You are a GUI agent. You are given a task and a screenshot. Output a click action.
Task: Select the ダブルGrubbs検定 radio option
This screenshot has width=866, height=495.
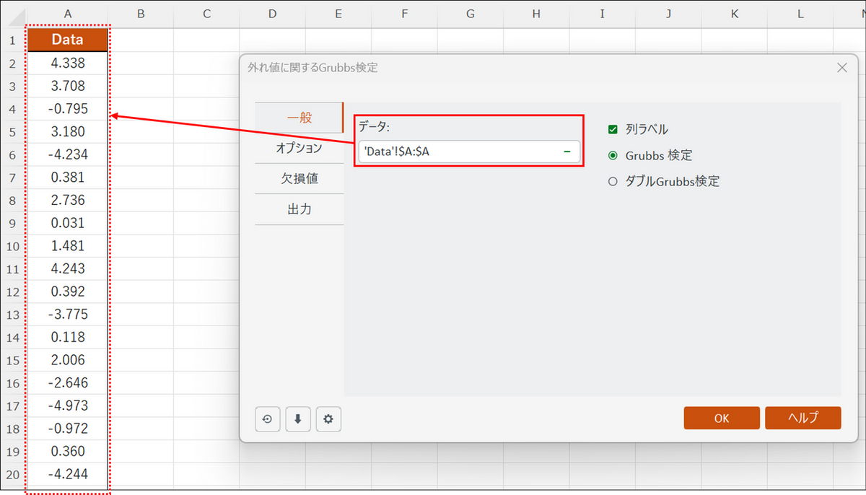(613, 182)
